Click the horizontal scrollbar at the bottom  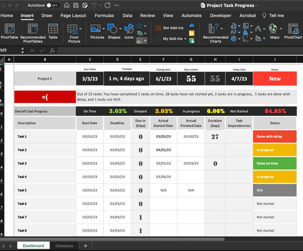[x=112, y=239]
